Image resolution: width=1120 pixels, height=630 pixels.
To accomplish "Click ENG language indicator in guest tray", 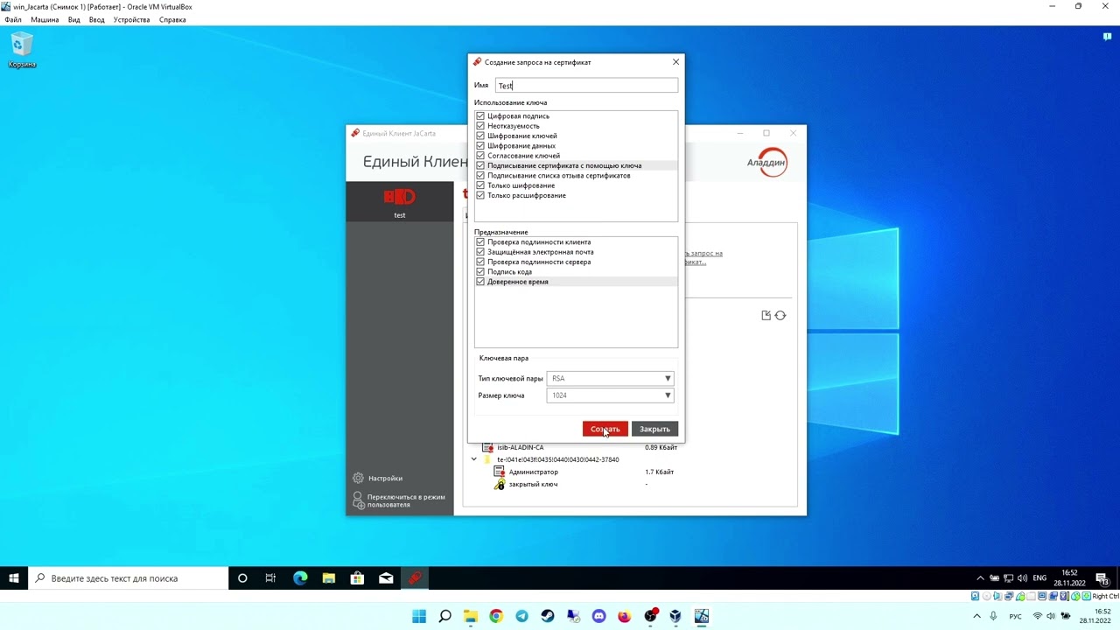I will [x=1039, y=578].
